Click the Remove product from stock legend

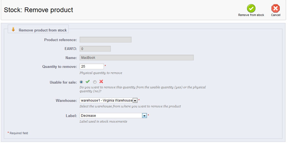pyautogui.click(x=43, y=30)
